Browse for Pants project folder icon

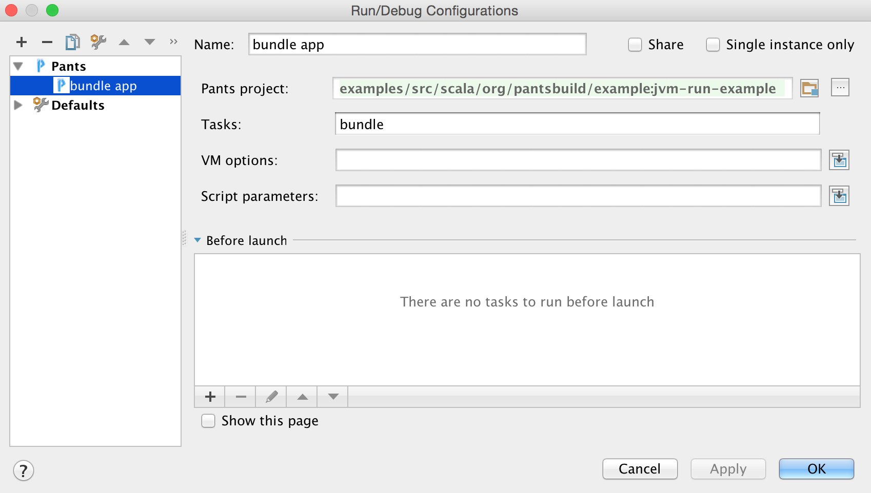tap(810, 88)
